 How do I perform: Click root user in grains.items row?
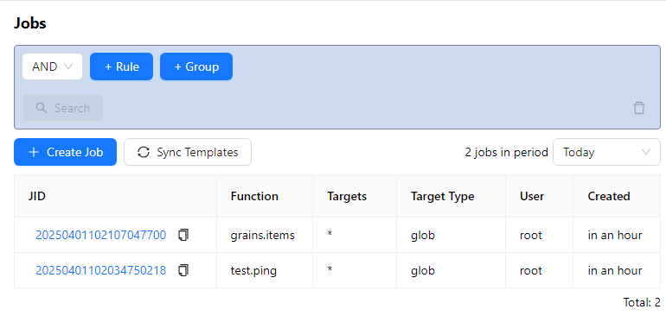531,235
